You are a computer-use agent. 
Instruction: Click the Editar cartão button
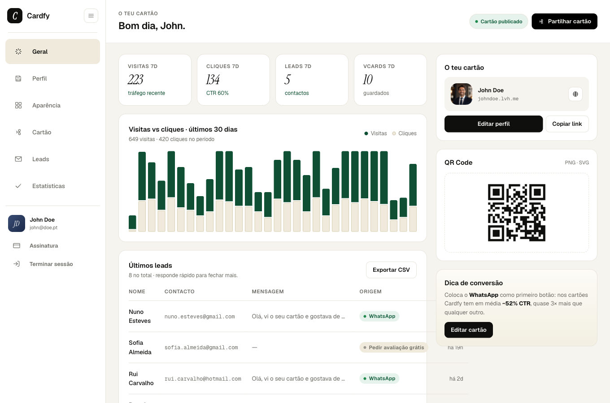point(468,330)
